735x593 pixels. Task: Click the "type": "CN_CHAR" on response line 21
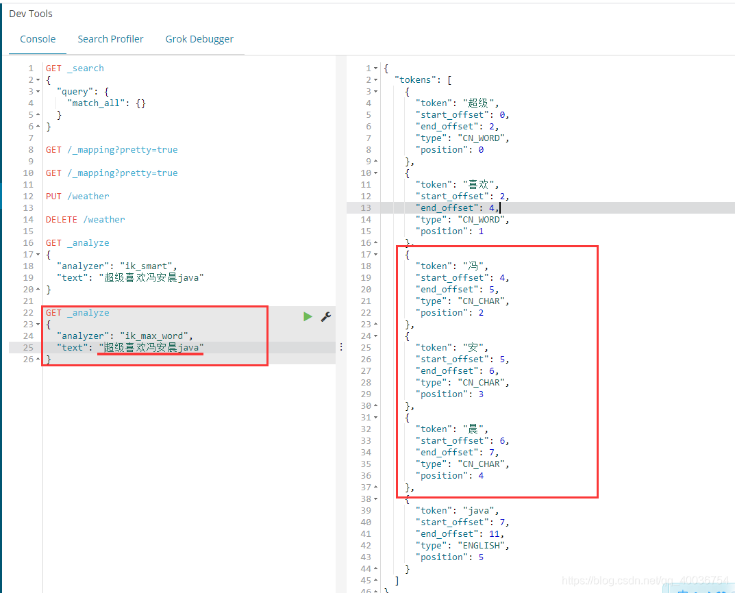click(462, 301)
